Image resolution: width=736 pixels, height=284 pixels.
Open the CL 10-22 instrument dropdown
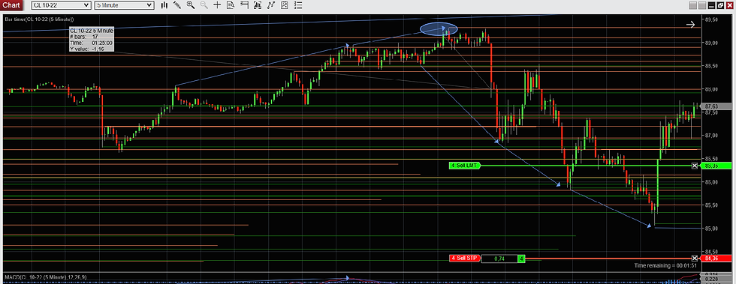click(x=61, y=5)
